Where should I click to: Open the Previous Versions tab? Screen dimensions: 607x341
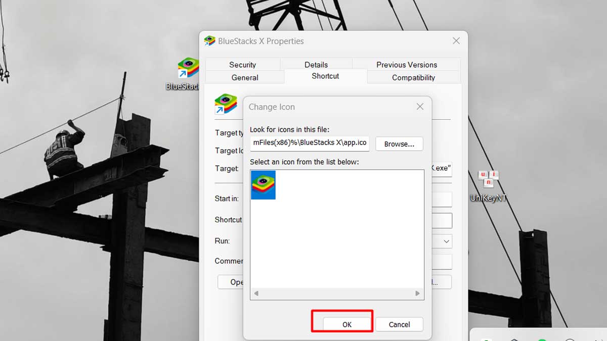click(x=407, y=65)
